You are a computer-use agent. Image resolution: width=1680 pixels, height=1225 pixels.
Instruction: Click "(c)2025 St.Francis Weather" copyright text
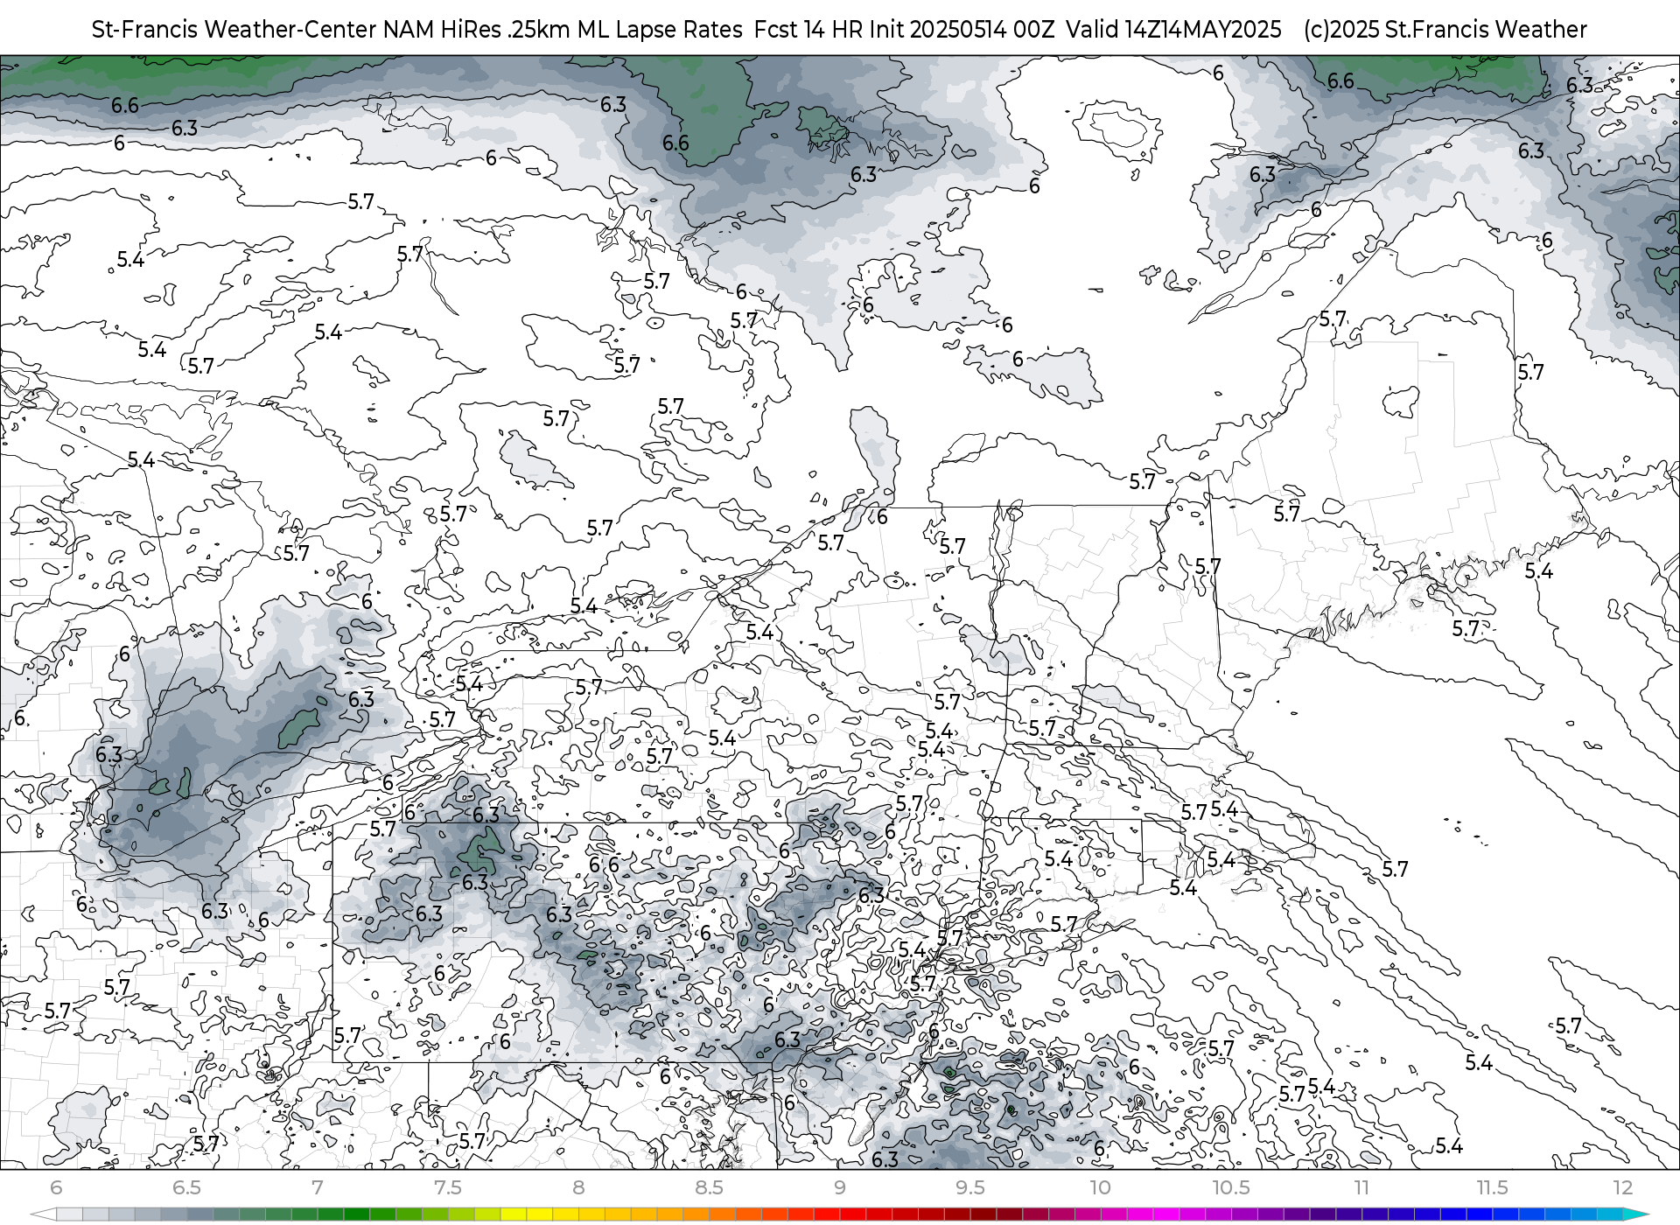point(1445,30)
